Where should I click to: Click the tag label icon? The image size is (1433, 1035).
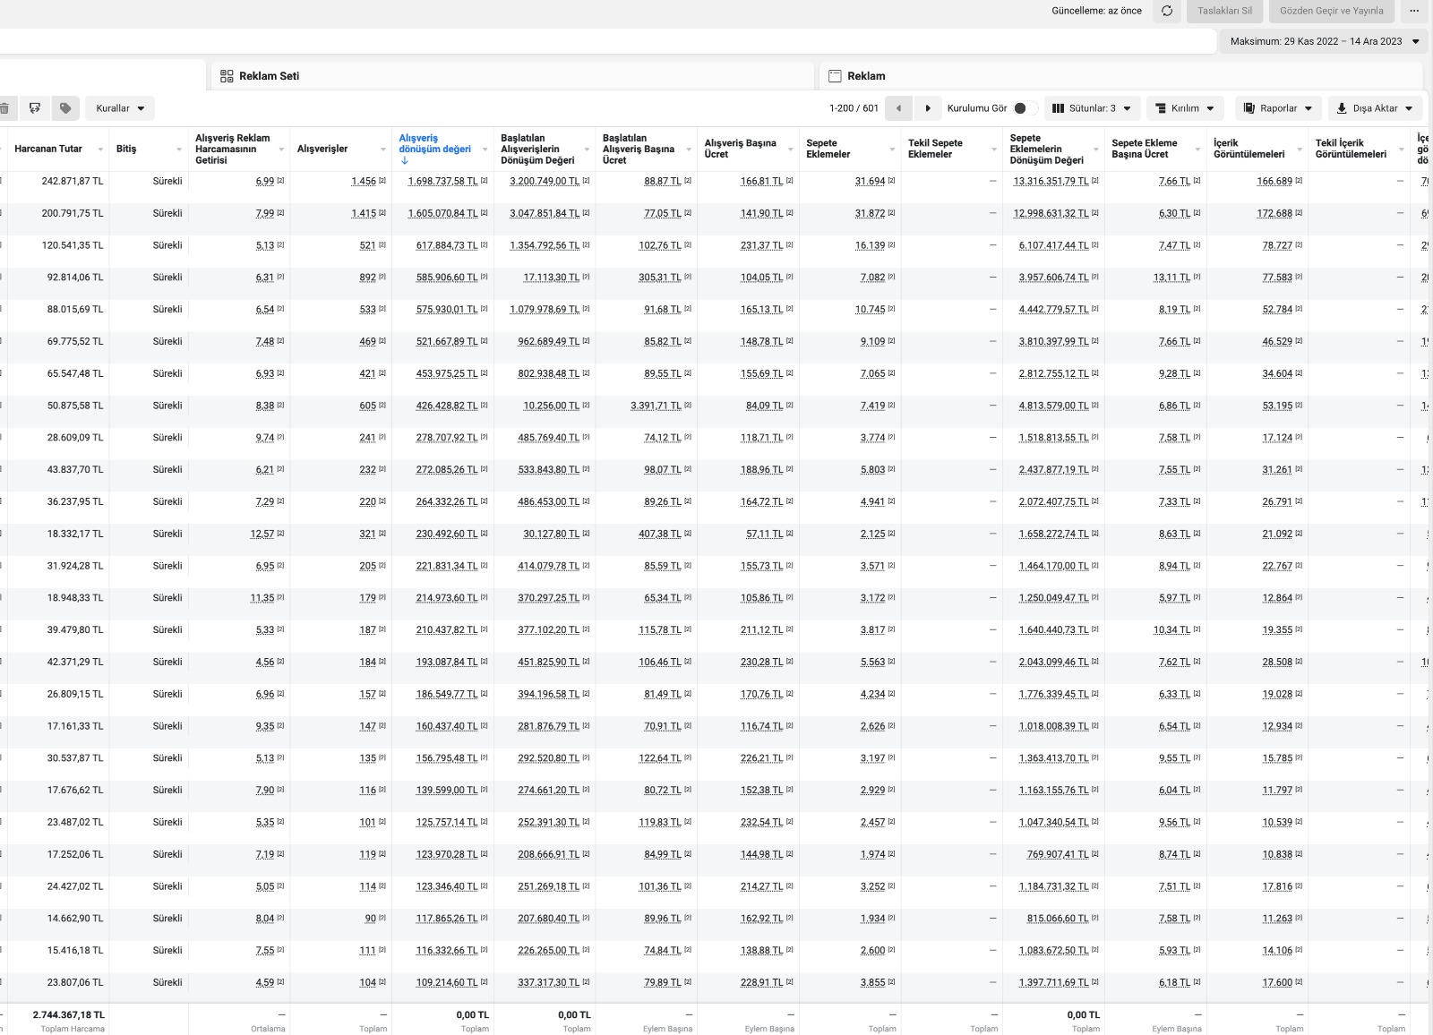tap(65, 108)
